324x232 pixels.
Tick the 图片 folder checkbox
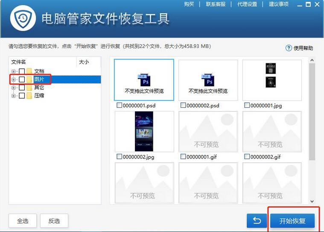coord(22,79)
